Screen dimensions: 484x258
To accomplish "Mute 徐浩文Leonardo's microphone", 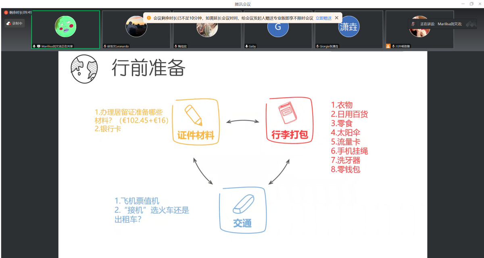I will 105,46.
